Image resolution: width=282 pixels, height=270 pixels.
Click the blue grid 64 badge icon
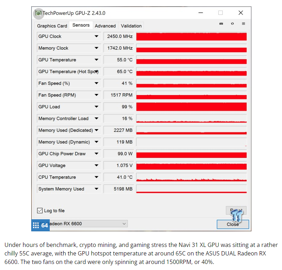[x=40, y=225]
